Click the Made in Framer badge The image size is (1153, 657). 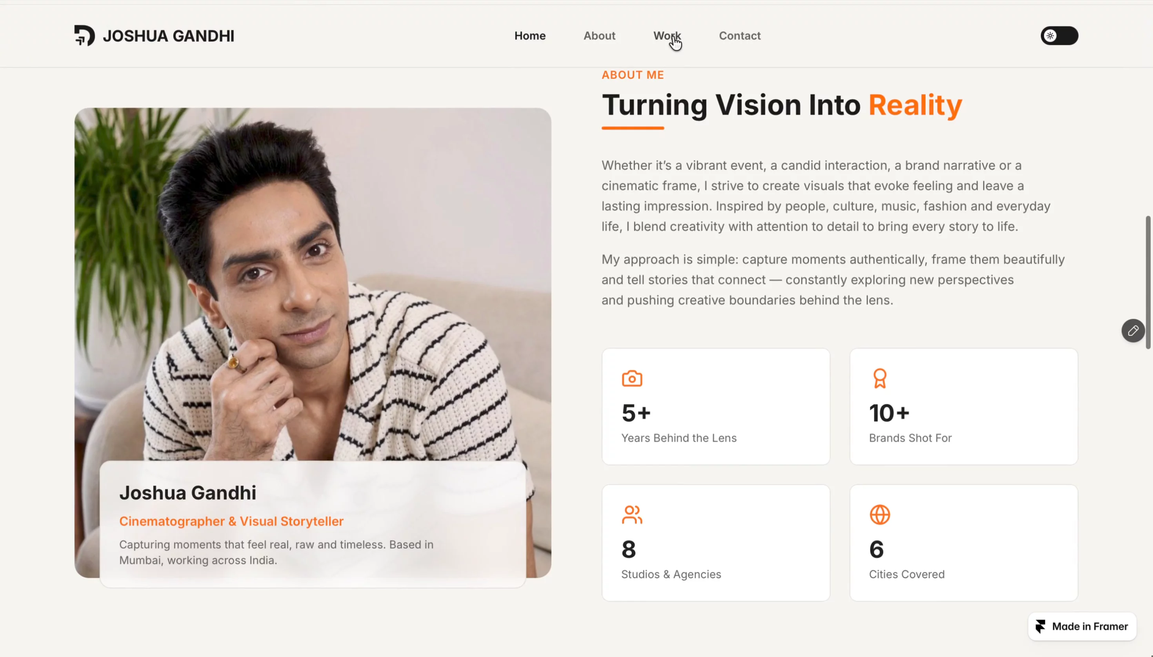pos(1082,626)
